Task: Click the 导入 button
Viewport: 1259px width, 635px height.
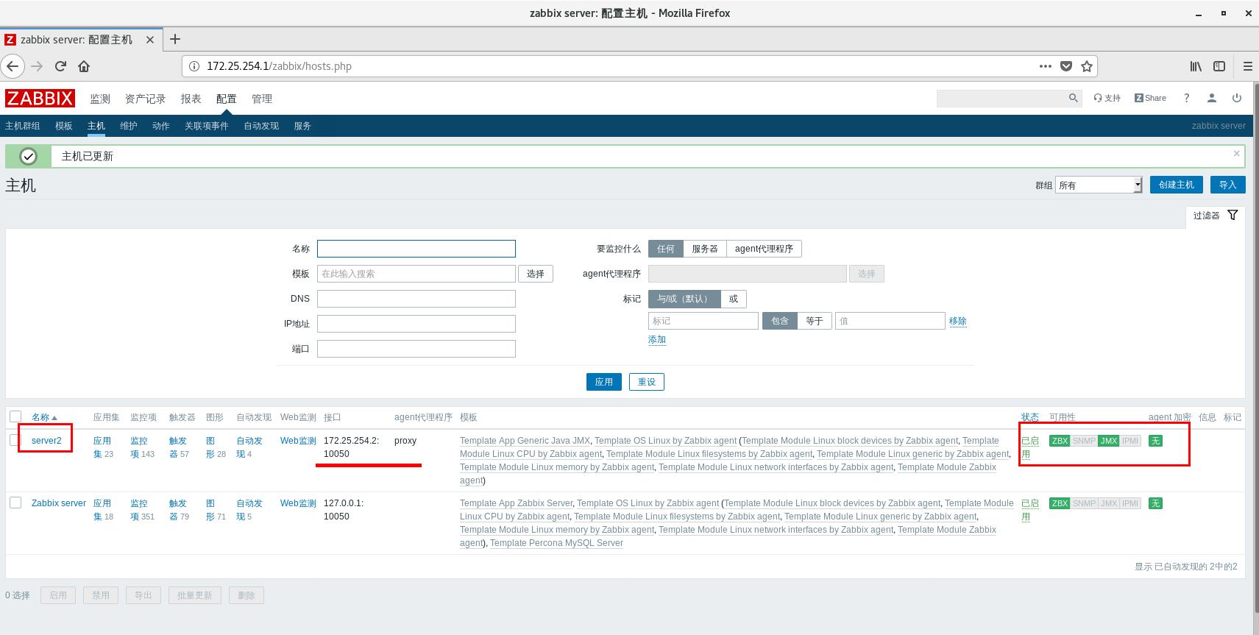Action: click(x=1227, y=185)
